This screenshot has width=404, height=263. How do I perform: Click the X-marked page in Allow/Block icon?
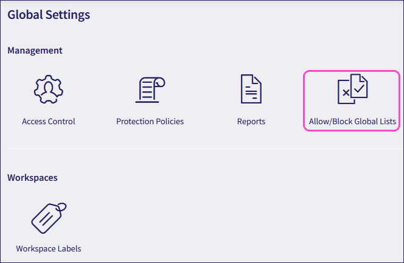pos(345,93)
